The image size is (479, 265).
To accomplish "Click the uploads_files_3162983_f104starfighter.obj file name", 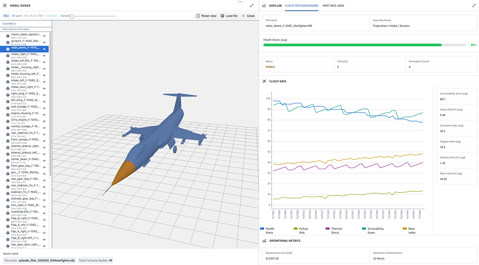I will pos(47,260).
